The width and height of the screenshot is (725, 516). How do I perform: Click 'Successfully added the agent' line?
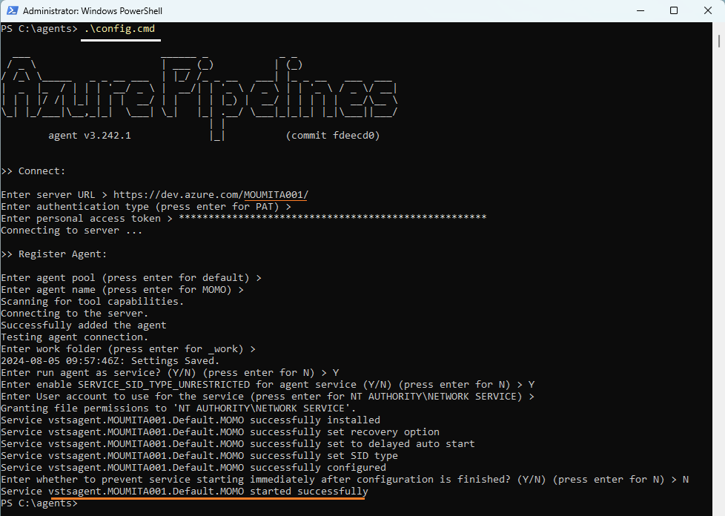83,325
